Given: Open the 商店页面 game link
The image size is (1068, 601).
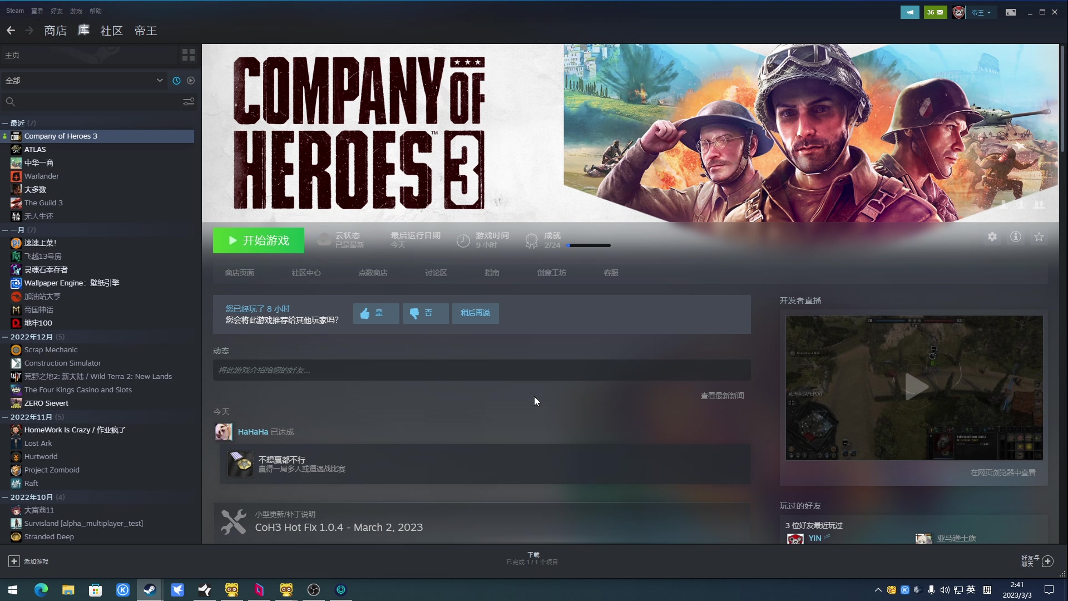Looking at the screenshot, I should coord(239,273).
